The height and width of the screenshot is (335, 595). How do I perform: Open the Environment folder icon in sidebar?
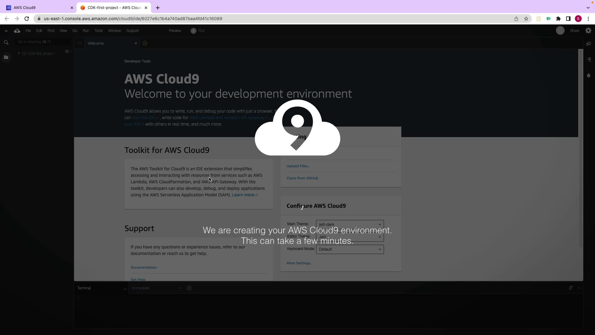click(6, 57)
